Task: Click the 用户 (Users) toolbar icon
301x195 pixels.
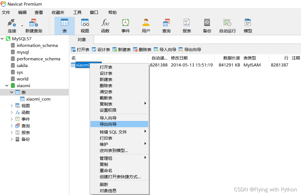Action: point(146,25)
